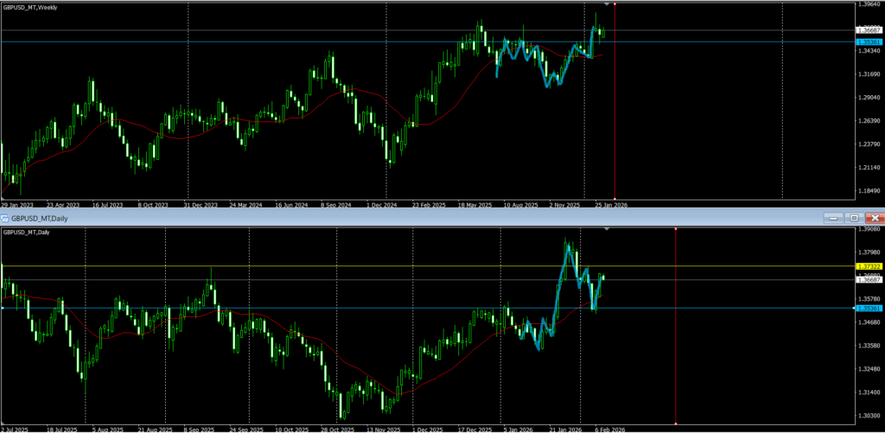Screen dimensions: 885x433
Task: Click the GBPUSD_MT,Daily title bar text
Action: point(40,219)
